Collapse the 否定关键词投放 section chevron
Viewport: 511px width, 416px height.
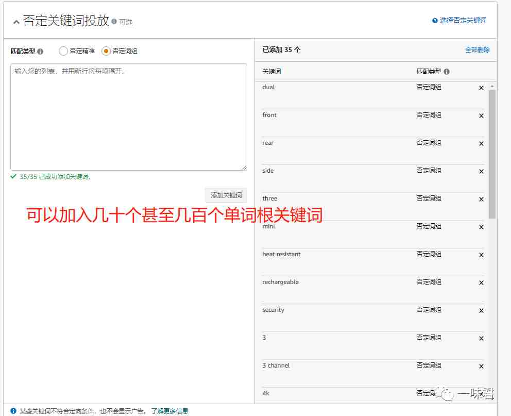16,22
